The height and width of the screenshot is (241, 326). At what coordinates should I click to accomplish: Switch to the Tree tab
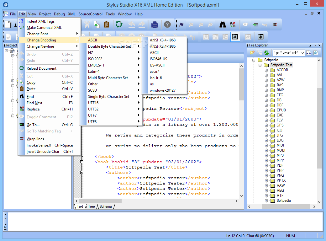click(91, 206)
